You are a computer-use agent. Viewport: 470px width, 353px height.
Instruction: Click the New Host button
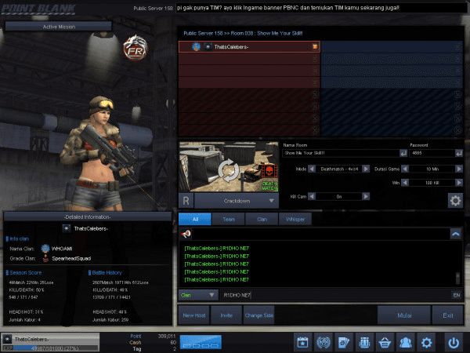point(194,315)
